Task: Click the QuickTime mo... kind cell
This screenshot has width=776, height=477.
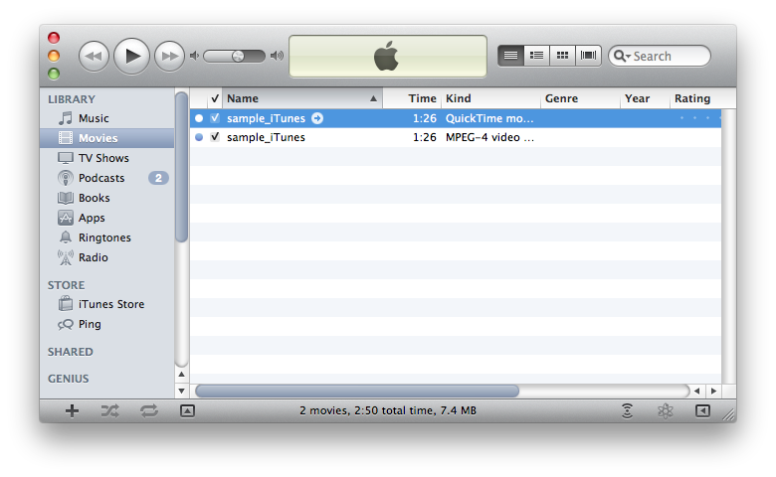Action: pyautogui.click(x=489, y=118)
